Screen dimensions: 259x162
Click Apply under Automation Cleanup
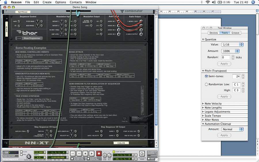coord(224,135)
